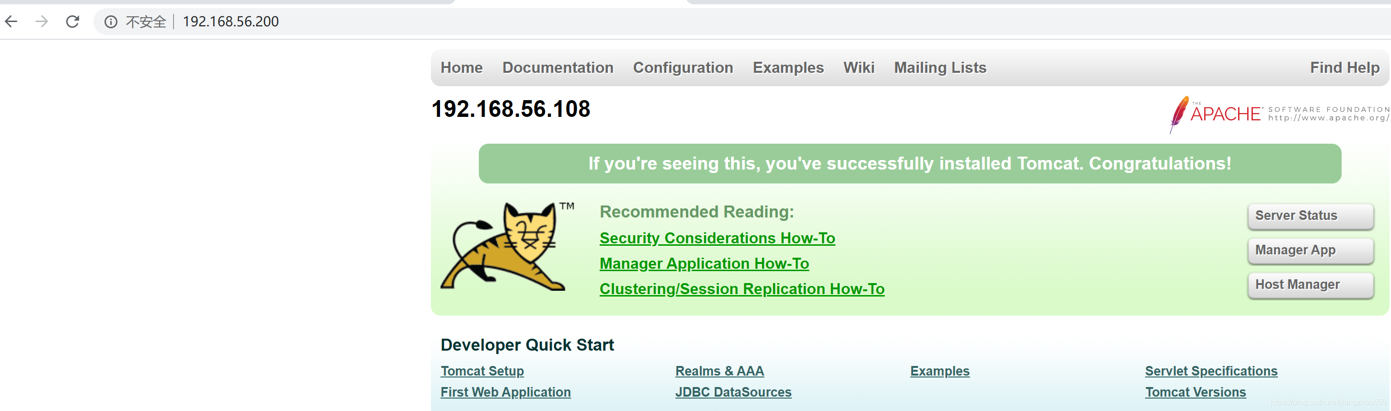Open the Documentation nav item
The width and height of the screenshot is (1391, 411).
tap(558, 68)
